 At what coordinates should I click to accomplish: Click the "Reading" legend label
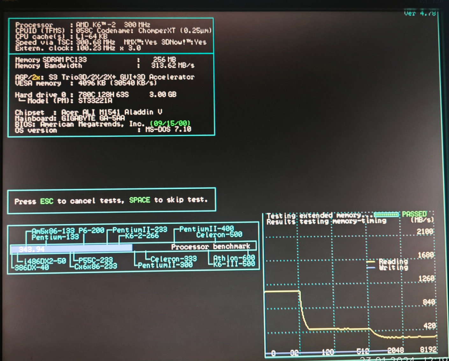(393, 262)
